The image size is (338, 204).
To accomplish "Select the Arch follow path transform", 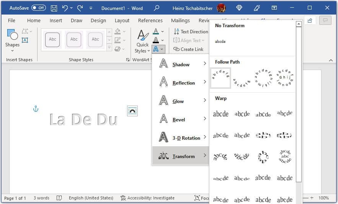I will coord(220,78).
